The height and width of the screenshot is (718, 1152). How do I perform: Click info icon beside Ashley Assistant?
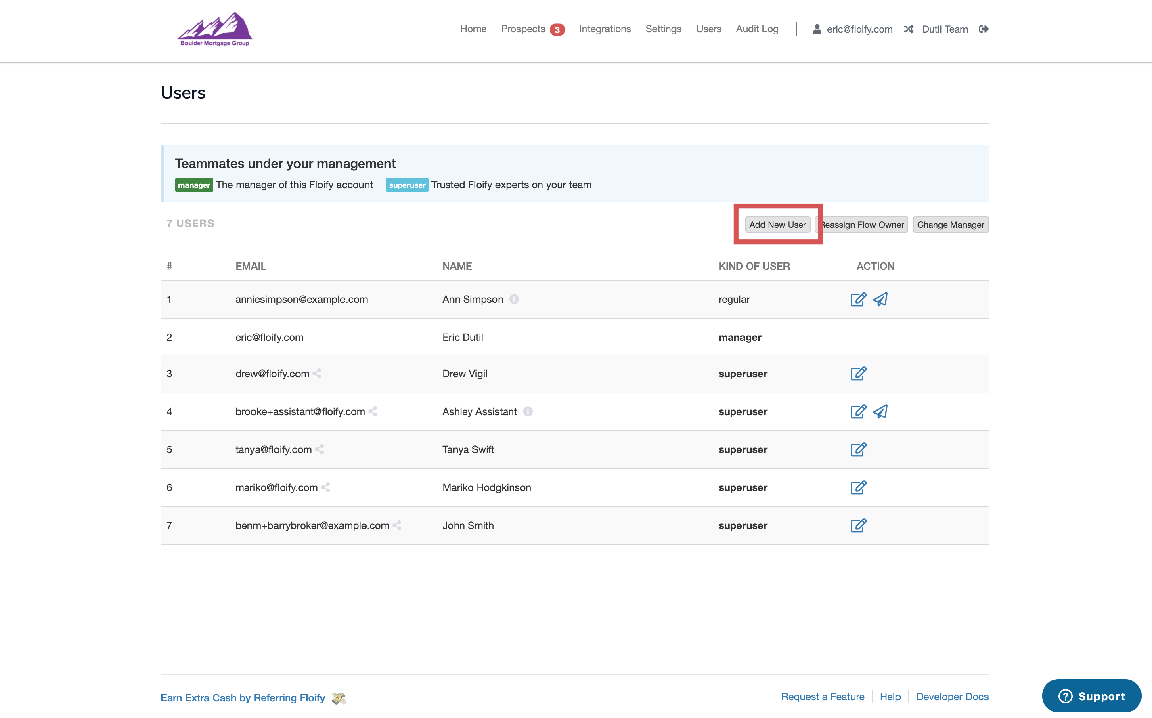tap(528, 411)
